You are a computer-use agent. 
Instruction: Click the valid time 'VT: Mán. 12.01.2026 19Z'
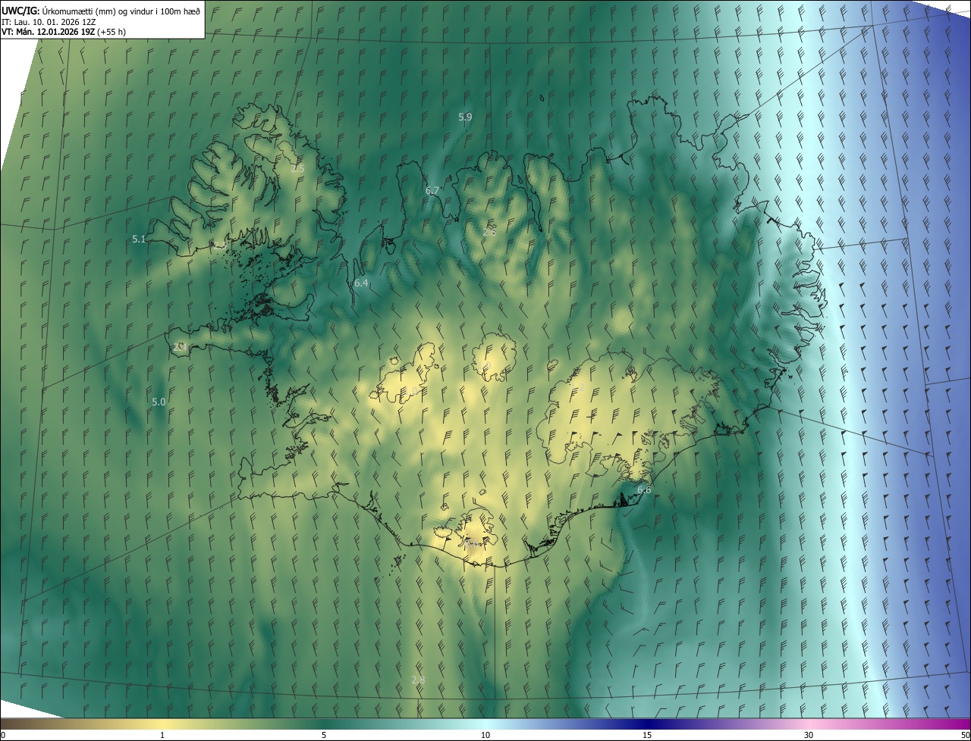[x=47, y=32]
